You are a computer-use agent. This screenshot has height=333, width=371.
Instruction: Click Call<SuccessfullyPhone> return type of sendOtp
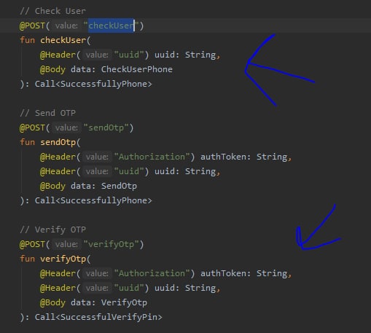[x=93, y=200]
